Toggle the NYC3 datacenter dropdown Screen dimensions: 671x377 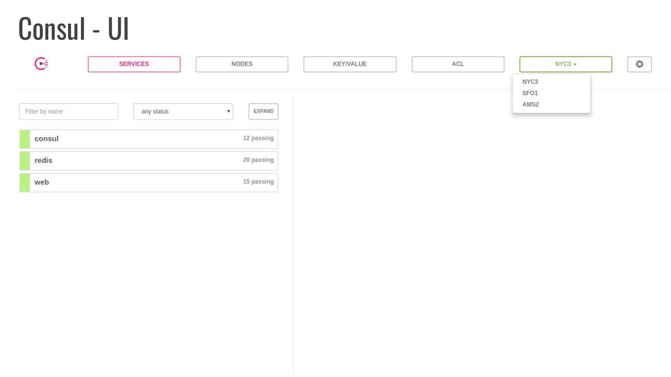click(566, 64)
